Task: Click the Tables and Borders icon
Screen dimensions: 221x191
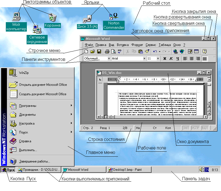Action: point(190,51)
